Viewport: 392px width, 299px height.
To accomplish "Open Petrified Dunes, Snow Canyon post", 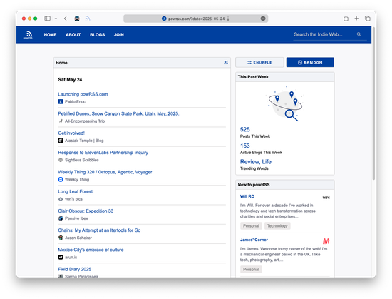I will click(x=118, y=114).
